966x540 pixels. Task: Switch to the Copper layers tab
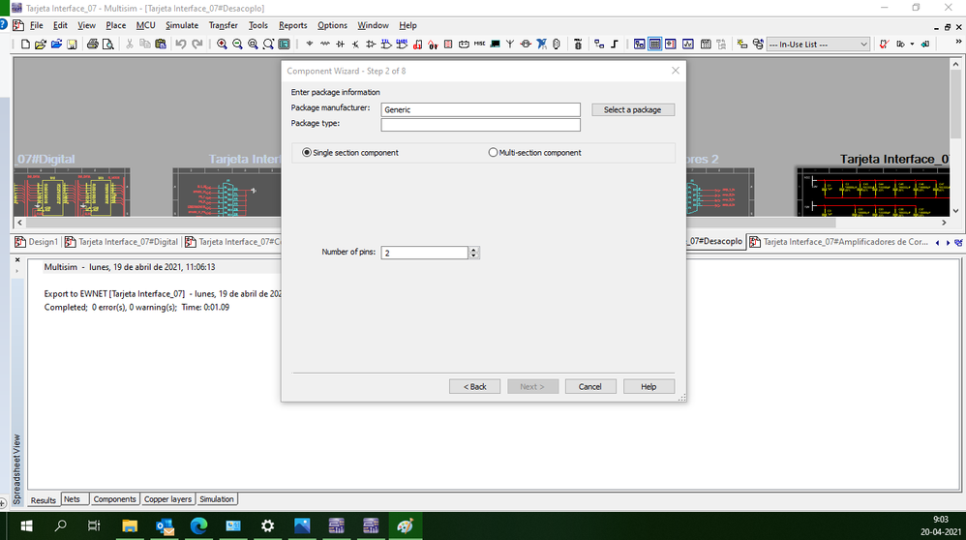pos(167,499)
